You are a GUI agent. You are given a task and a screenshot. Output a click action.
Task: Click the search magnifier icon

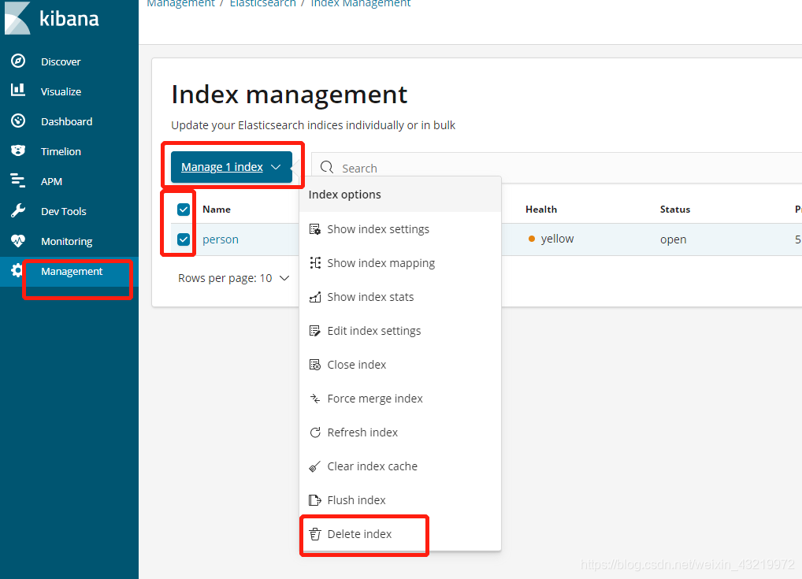pyautogui.click(x=327, y=167)
